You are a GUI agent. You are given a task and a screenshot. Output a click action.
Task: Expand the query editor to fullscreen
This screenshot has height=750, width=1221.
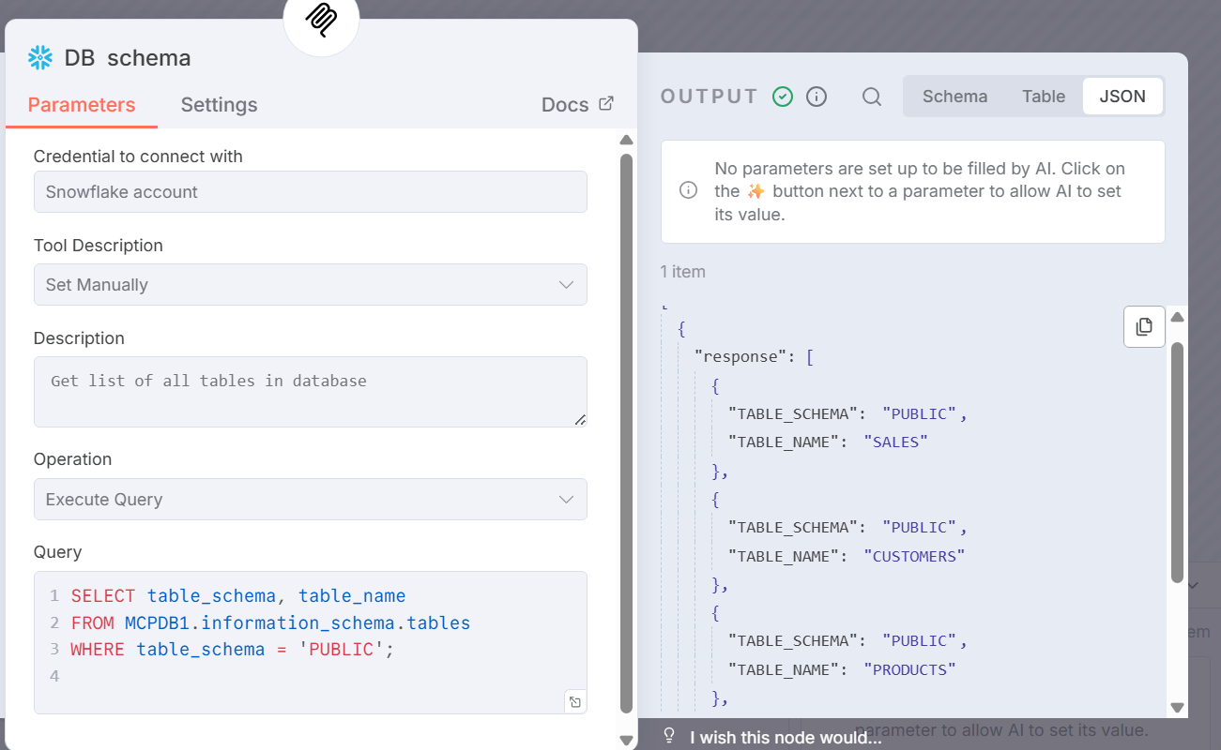(x=575, y=701)
